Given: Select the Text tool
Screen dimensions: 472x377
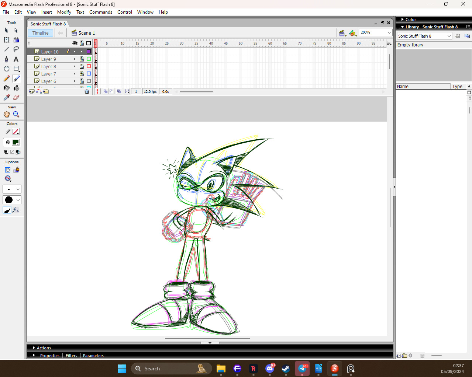Looking at the screenshot, I should [16, 59].
